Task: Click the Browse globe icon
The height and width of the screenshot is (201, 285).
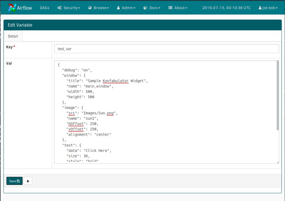Action: 90,8
